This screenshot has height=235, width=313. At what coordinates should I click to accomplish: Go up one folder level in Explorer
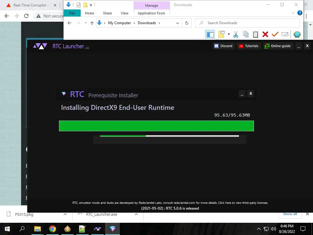[92, 23]
